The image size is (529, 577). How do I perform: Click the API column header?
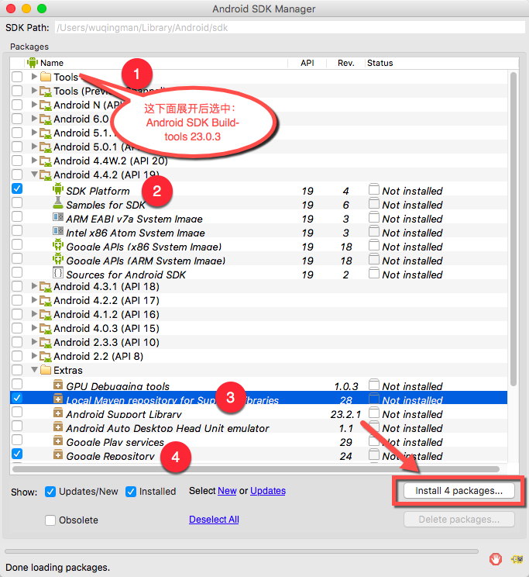(307, 63)
